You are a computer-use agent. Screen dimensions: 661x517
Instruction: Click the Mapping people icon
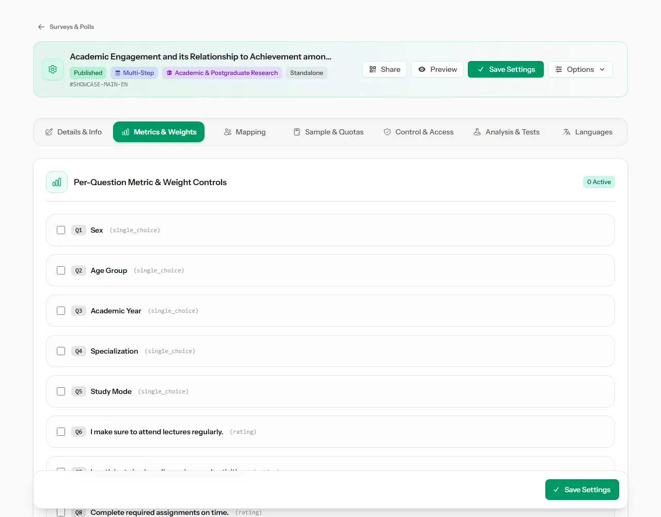(228, 132)
